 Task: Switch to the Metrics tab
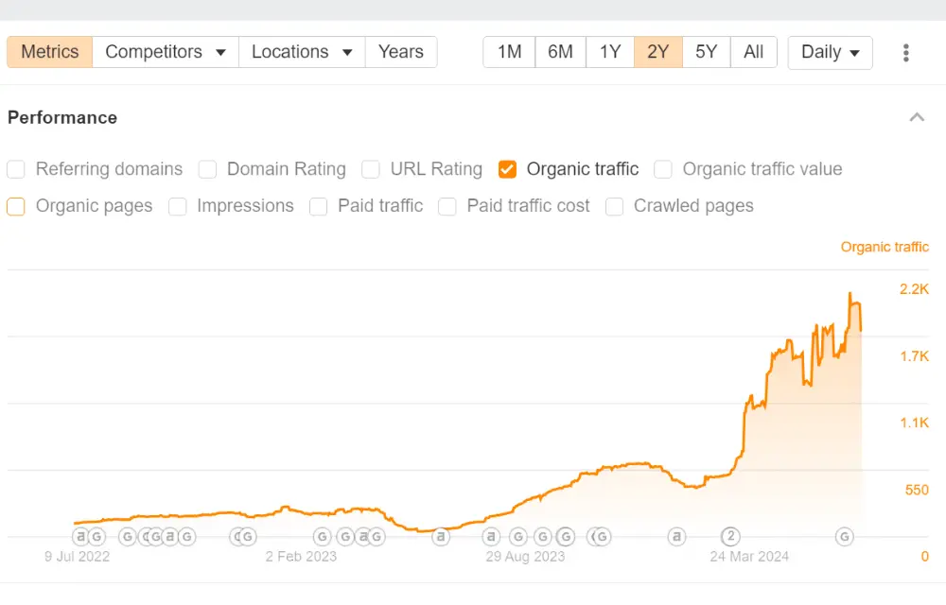coord(49,53)
